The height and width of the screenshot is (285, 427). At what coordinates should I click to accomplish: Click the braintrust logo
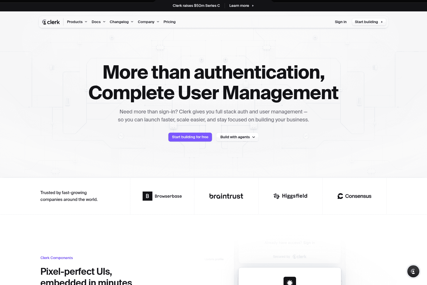coord(226,196)
